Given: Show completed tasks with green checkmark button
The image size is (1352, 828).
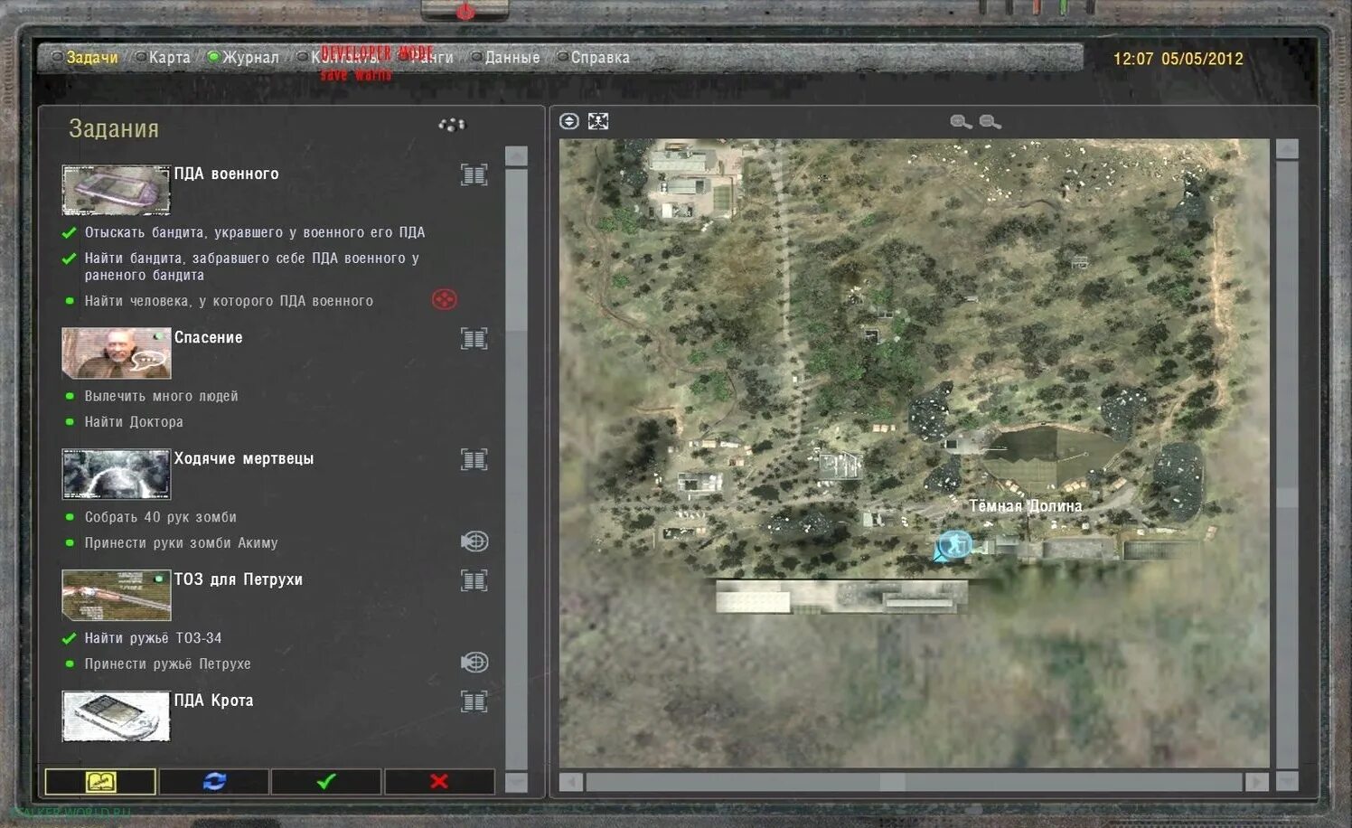Looking at the screenshot, I should 326,781.
